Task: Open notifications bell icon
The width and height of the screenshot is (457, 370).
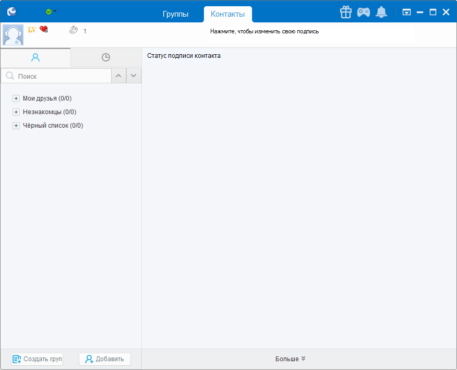Action: click(381, 12)
